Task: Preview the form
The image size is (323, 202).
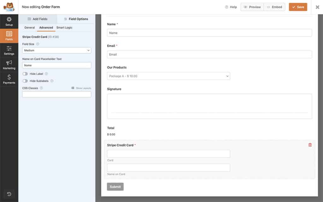Action: click(252, 7)
